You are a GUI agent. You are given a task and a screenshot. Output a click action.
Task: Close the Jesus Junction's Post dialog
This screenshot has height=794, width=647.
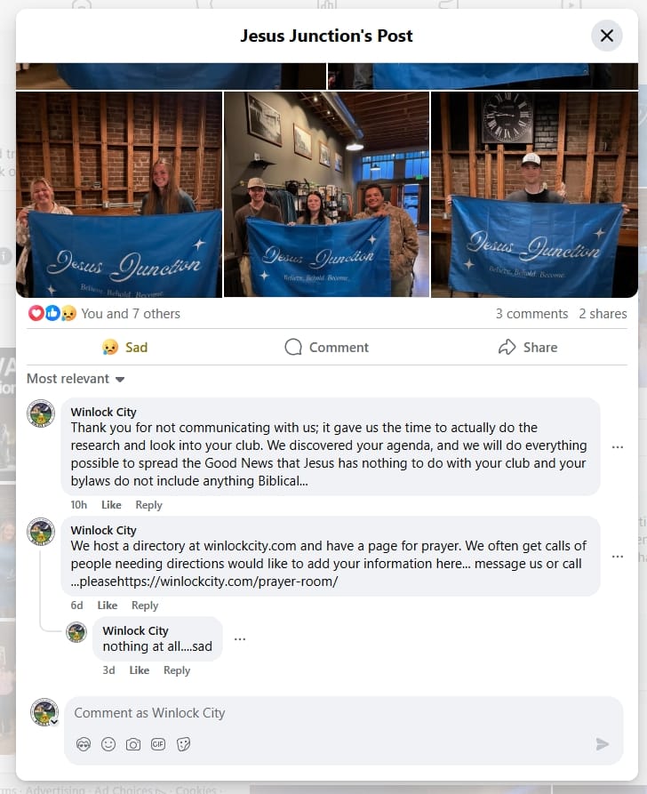tap(606, 36)
